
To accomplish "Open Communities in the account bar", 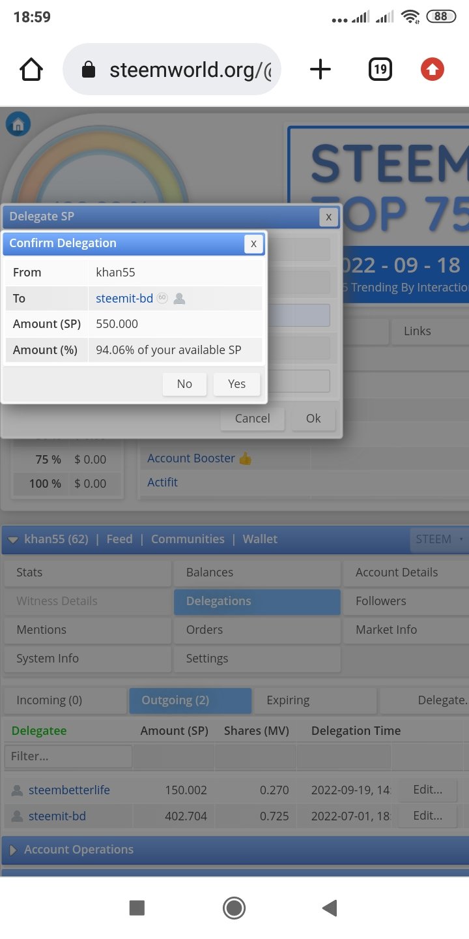I will click(188, 539).
